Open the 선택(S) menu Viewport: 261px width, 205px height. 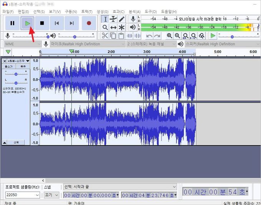(39, 12)
